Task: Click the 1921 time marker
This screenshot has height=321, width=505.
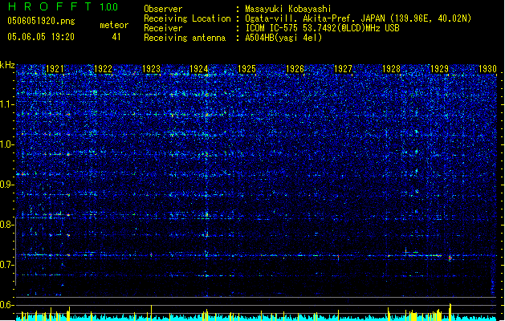Action: point(55,69)
